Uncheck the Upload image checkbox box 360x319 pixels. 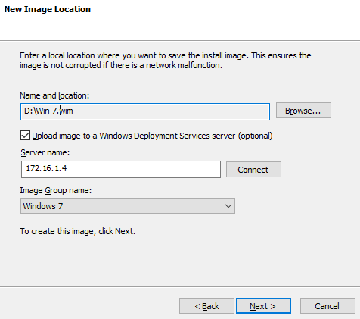click(25, 136)
